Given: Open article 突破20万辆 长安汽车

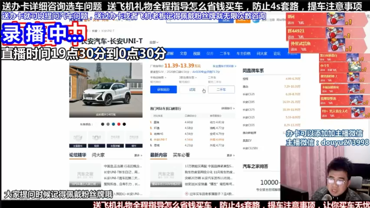Looking at the screenshot, I should pyautogui.click(x=209, y=178).
